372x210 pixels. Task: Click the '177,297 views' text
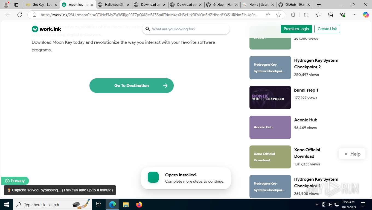click(306, 98)
